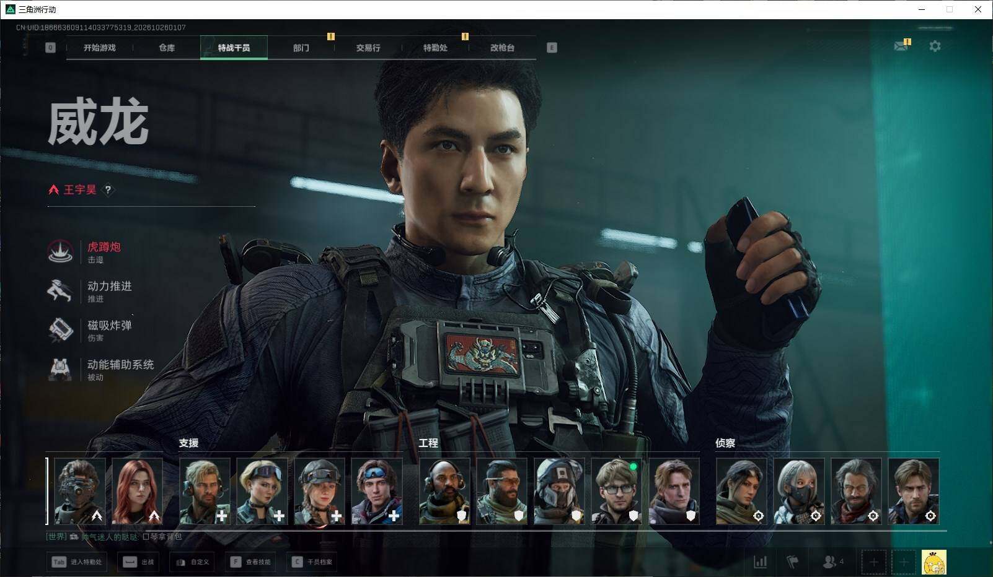Click the world chat message line
The width and height of the screenshot is (993, 577).
coord(115,537)
